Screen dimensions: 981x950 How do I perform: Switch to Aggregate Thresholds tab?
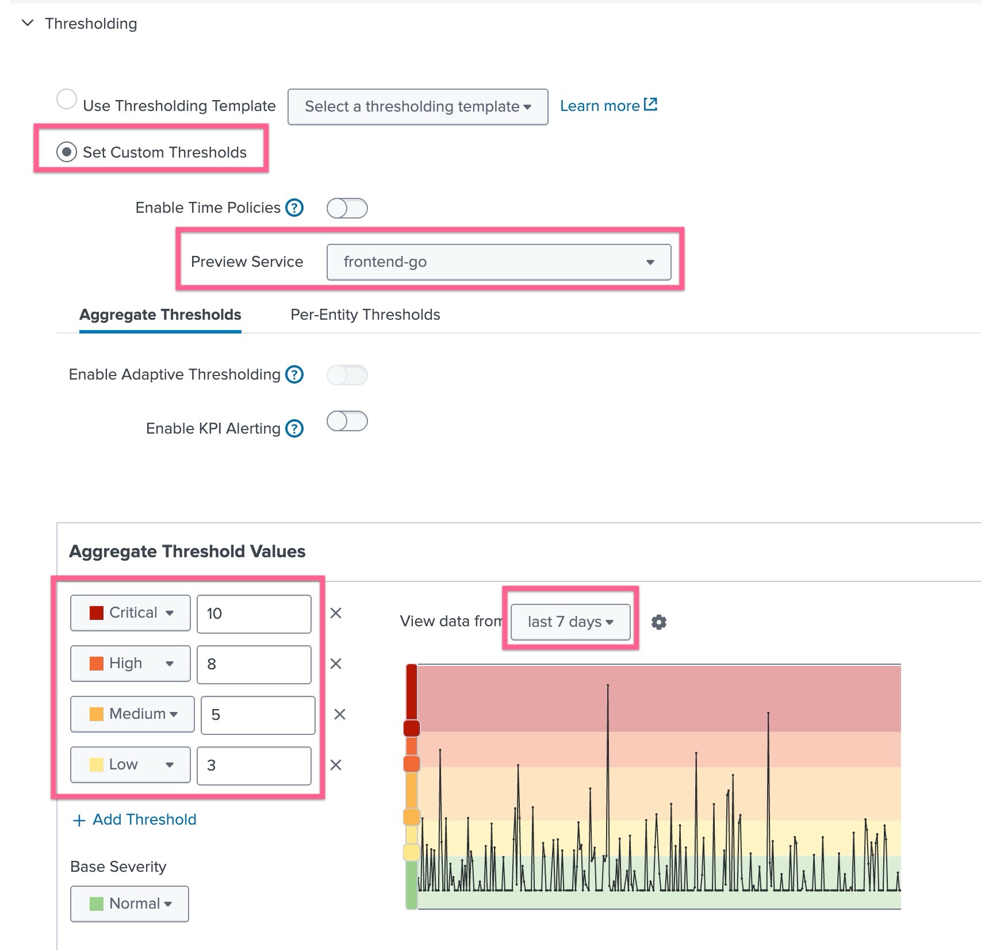point(160,315)
